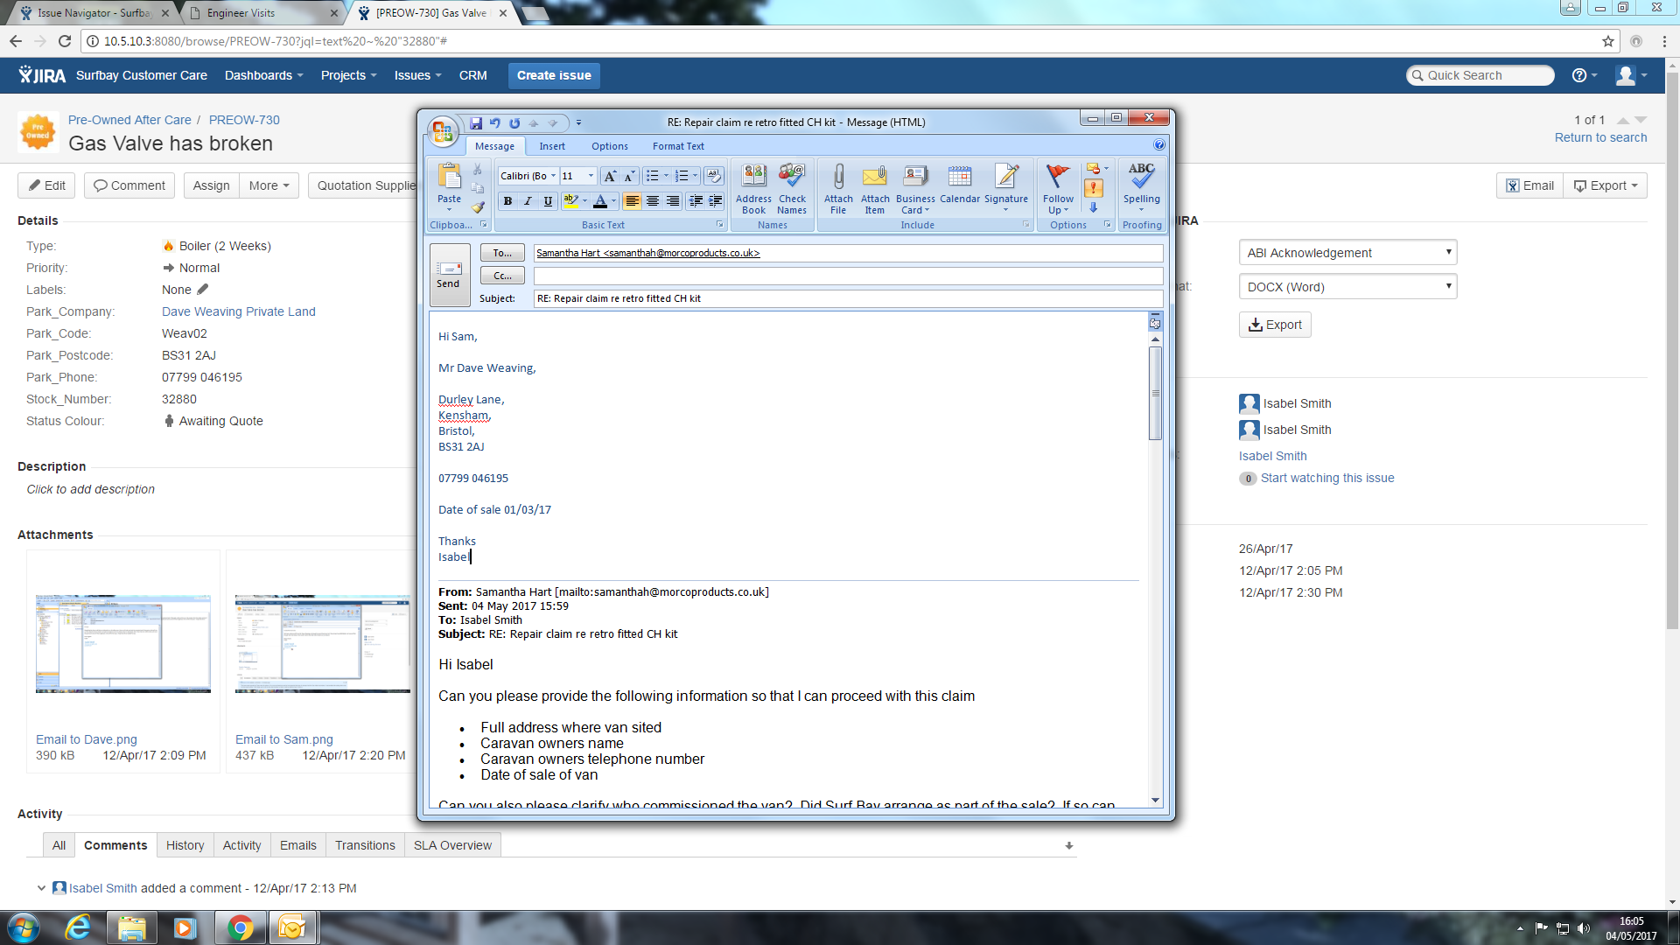Expand the ABI Acknowledgement template dropdown

(x=1347, y=253)
